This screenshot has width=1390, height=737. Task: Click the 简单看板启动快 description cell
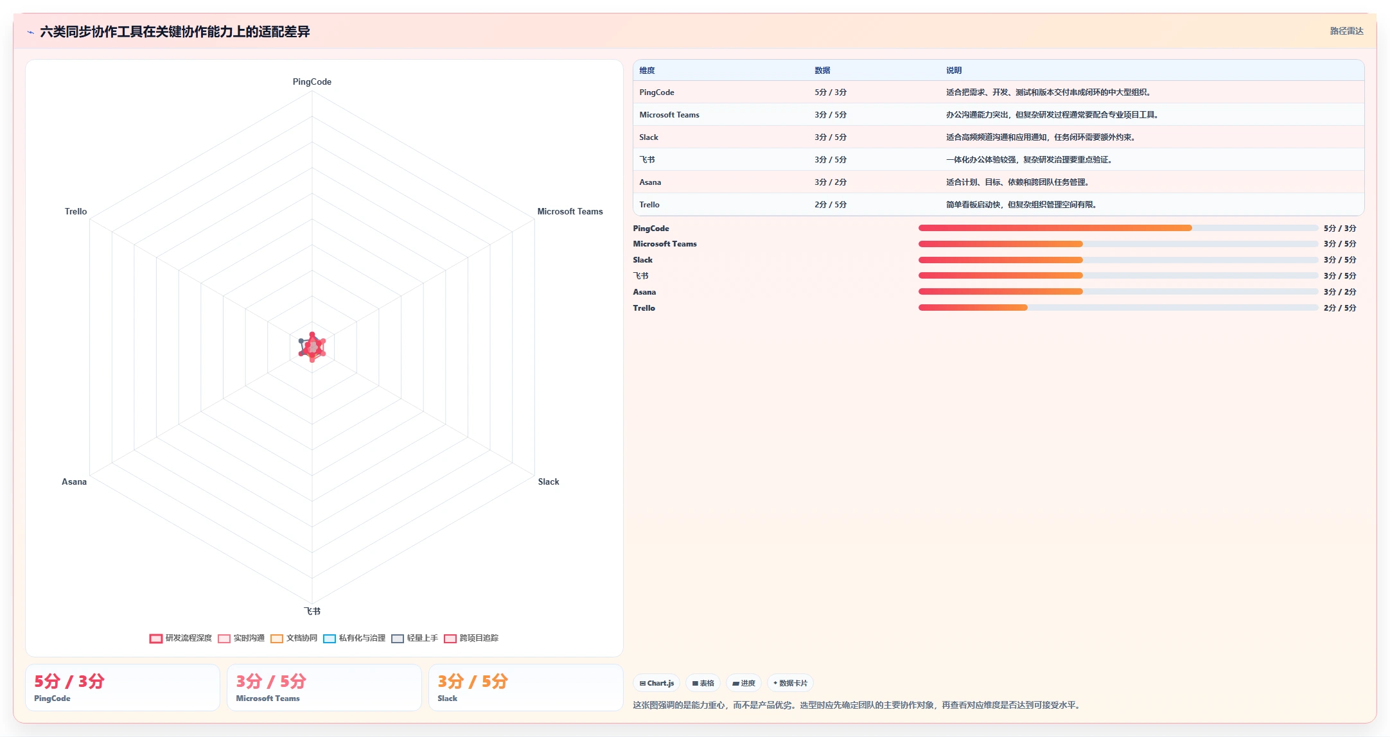click(1023, 205)
